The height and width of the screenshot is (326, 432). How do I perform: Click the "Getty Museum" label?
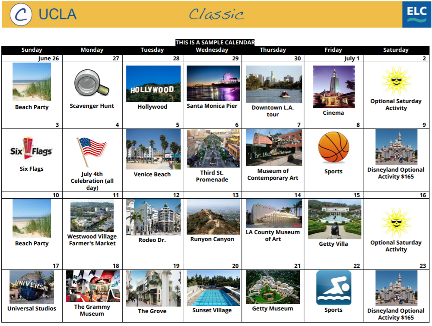pyautogui.click(x=273, y=309)
